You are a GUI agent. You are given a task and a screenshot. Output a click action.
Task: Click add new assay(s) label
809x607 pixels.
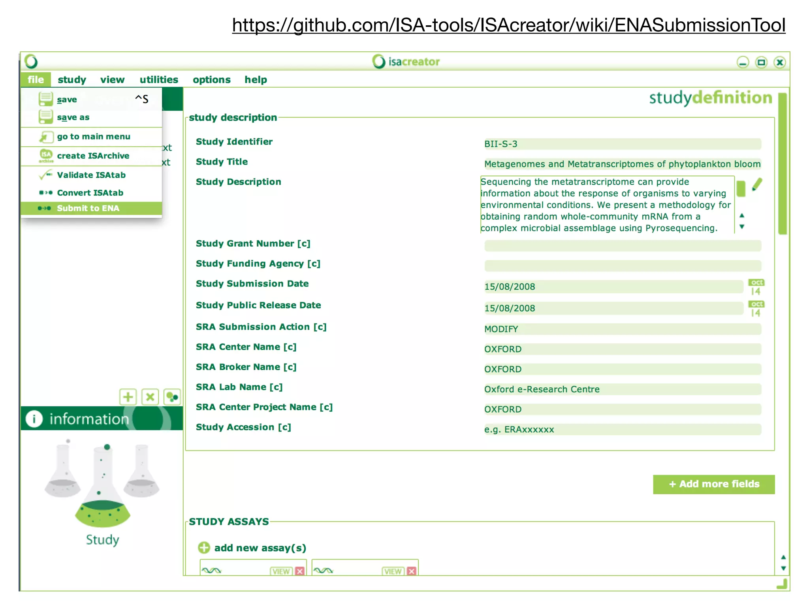coord(260,548)
